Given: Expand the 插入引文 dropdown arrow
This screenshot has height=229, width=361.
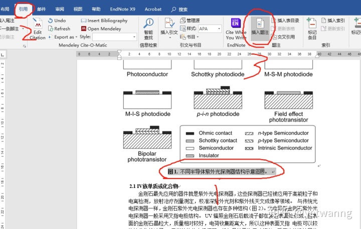Looking at the screenshot, I should coord(170,37).
